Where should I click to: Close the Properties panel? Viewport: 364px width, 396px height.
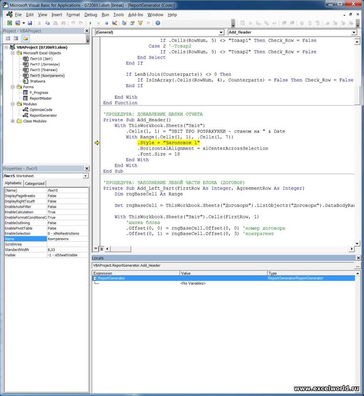point(87,168)
